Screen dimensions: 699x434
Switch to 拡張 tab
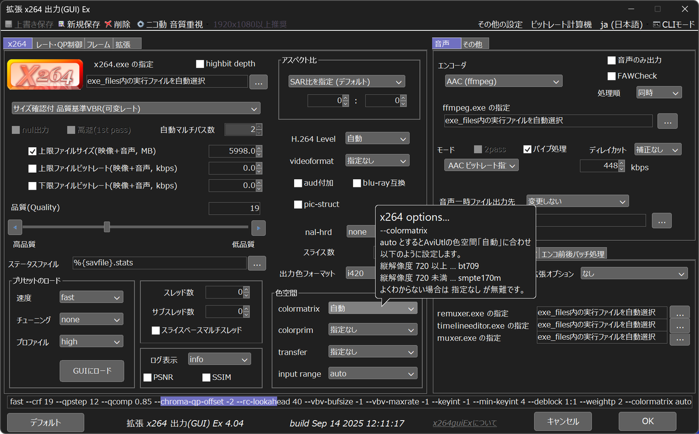pos(127,44)
